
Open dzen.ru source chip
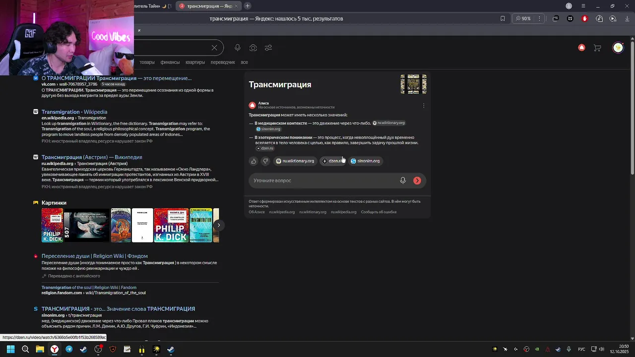333,161
